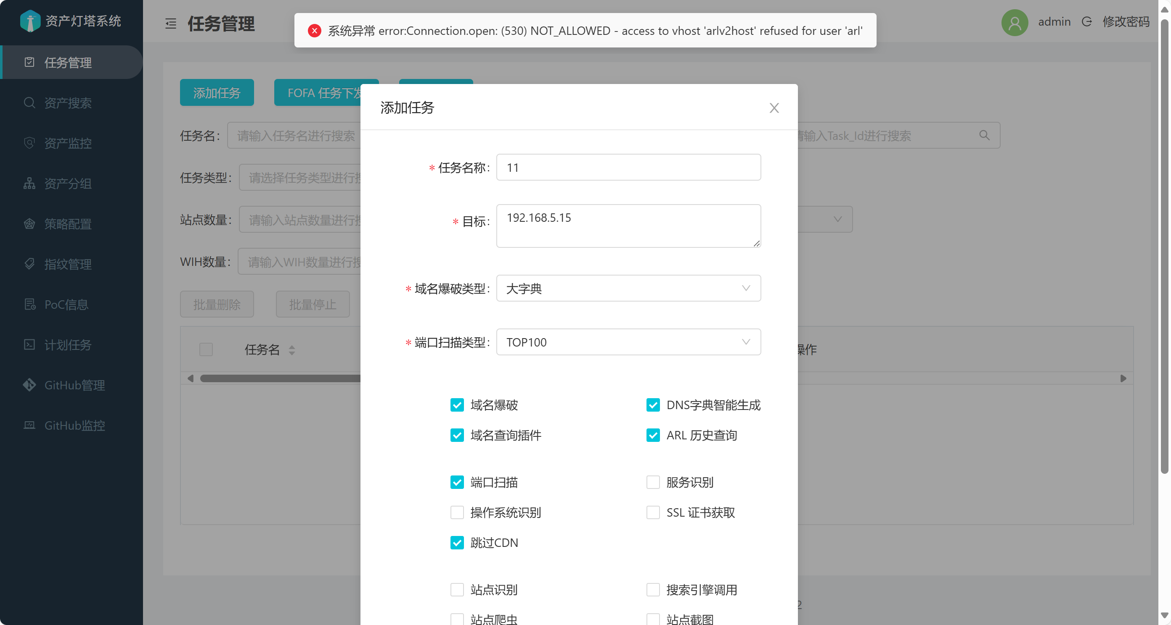This screenshot has height=625, width=1171.
Task: Open the 域名爆破类型 dropdown
Action: [x=628, y=288]
